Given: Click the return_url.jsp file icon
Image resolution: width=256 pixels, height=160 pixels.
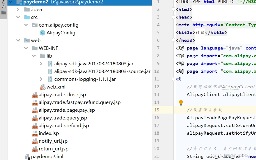Looking at the screenshot, I should tap(35, 149).
